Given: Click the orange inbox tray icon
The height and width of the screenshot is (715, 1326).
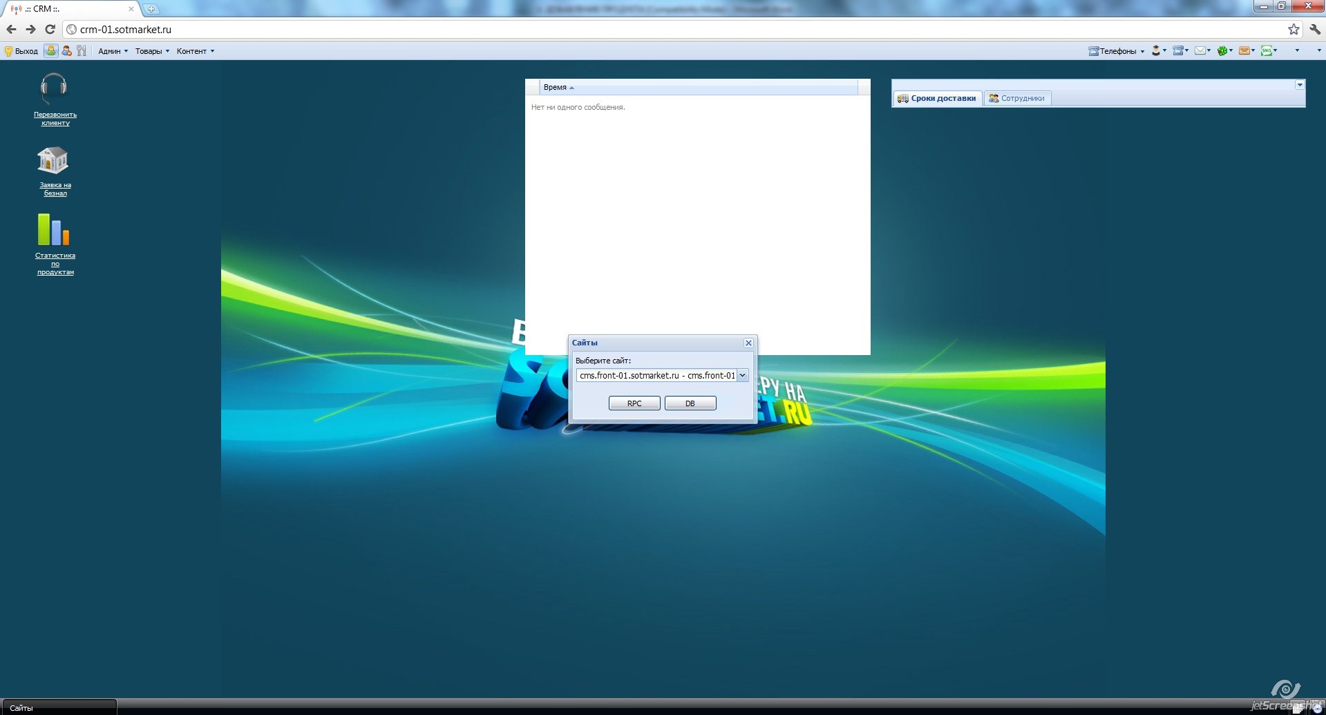Looking at the screenshot, I should (x=1244, y=50).
